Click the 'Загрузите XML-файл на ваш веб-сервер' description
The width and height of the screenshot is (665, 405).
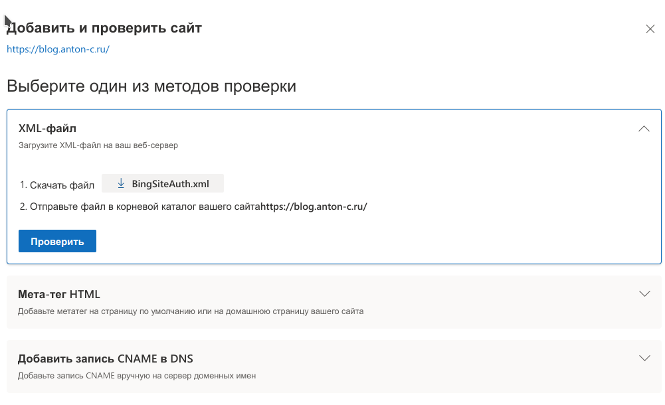98,145
